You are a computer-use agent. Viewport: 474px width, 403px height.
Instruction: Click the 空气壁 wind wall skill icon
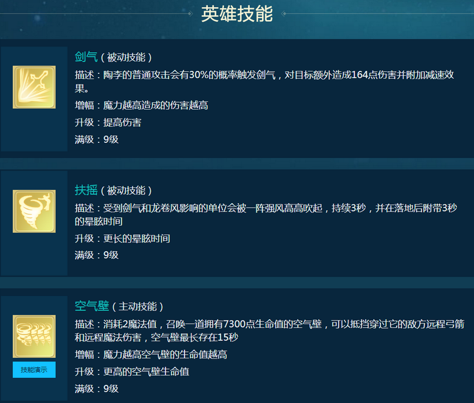pos(34,336)
